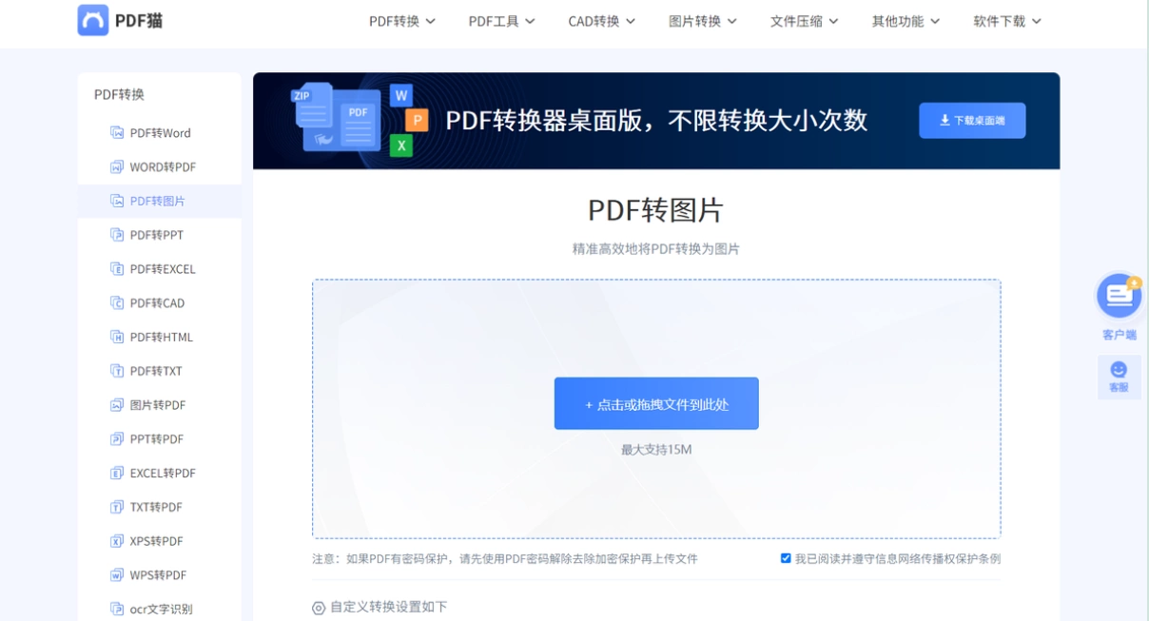Click the PDF转EXCEL sidebar icon
The image size is (1149, 621).
117,269
